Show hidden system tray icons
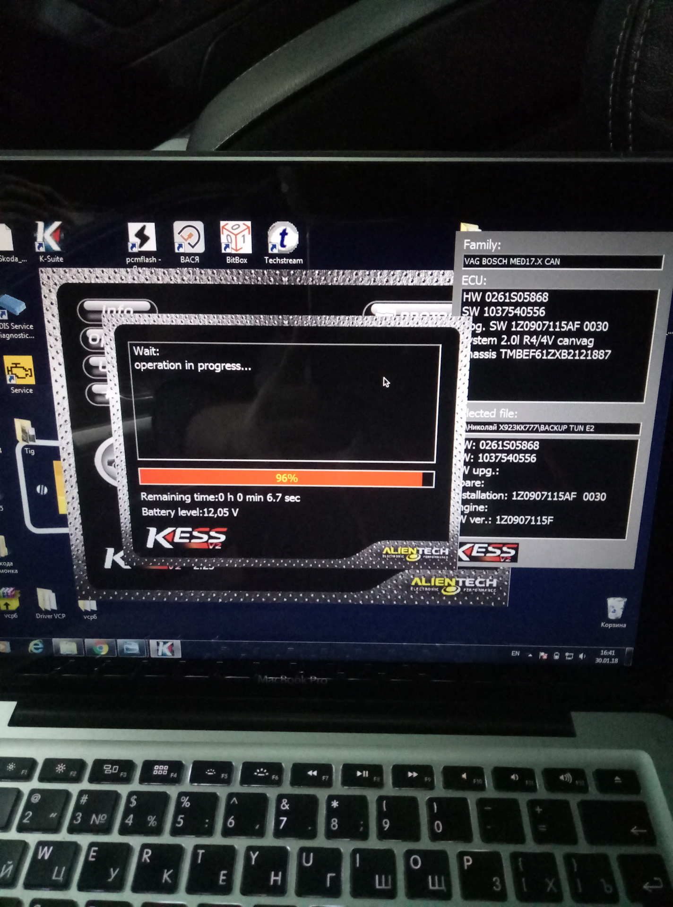Screen dimensions: 673x907 click(530, 655)
